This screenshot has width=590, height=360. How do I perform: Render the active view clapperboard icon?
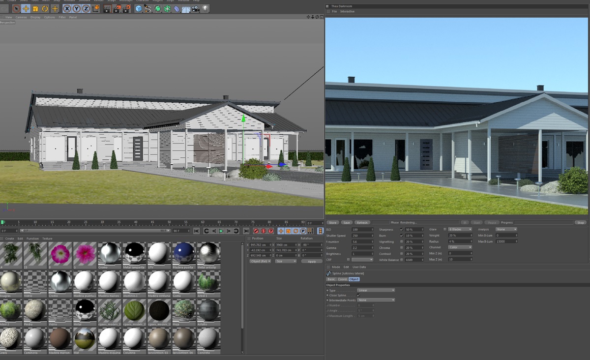pyautogui.click(x=107, y=8)
